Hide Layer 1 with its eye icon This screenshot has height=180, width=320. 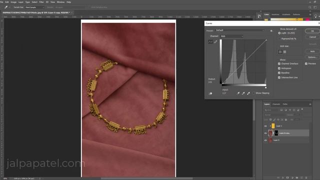coord(265,126)
